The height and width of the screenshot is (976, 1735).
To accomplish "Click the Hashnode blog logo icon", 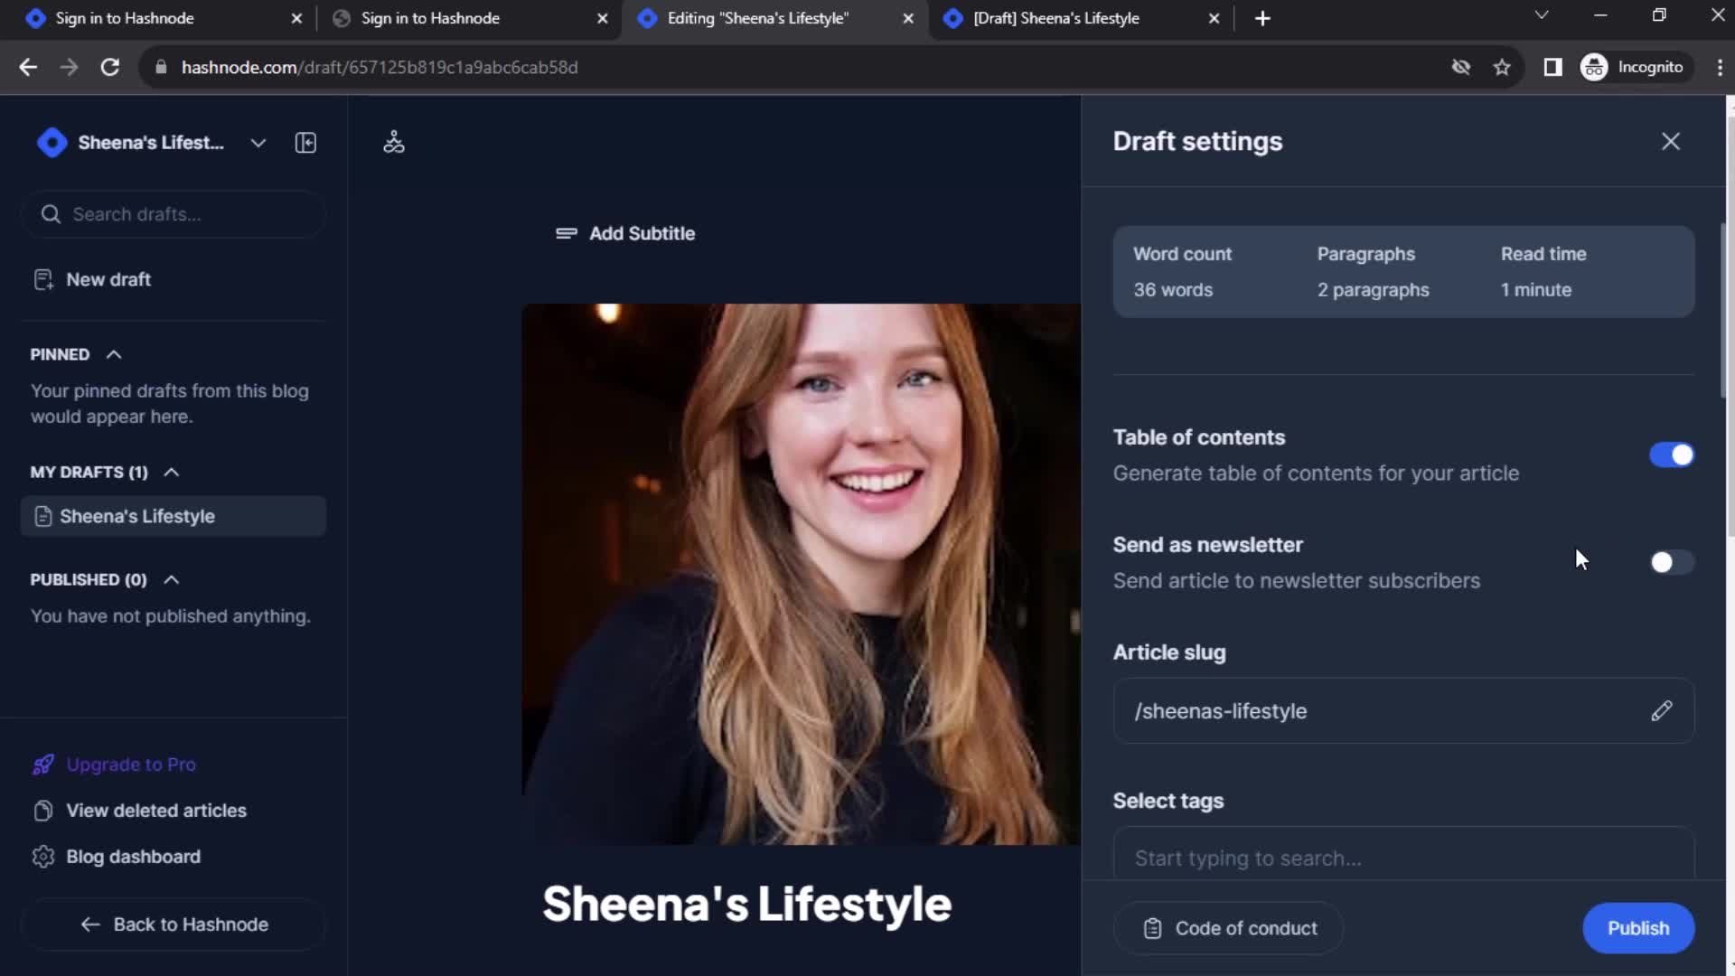I will click(x=52, y=143).
